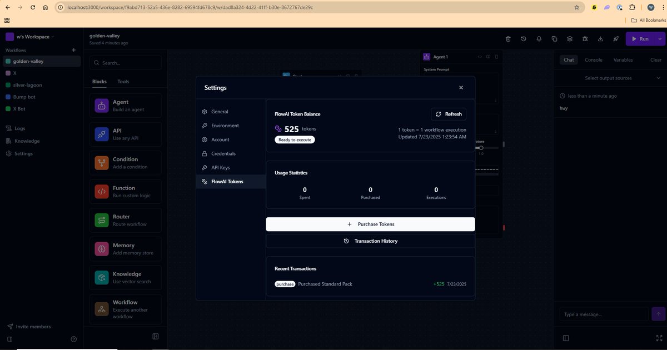This screenshot has height=350, width=667.
Task: Switch to the Blocks tab
Action: (99, 82)
